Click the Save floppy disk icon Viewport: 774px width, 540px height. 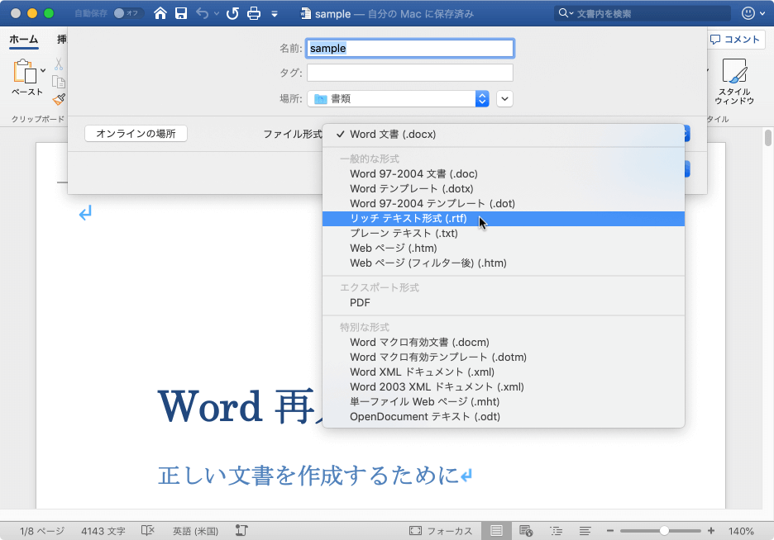(x=181, y=13)
